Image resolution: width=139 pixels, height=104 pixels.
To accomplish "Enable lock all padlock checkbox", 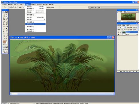I will (128, 30).
